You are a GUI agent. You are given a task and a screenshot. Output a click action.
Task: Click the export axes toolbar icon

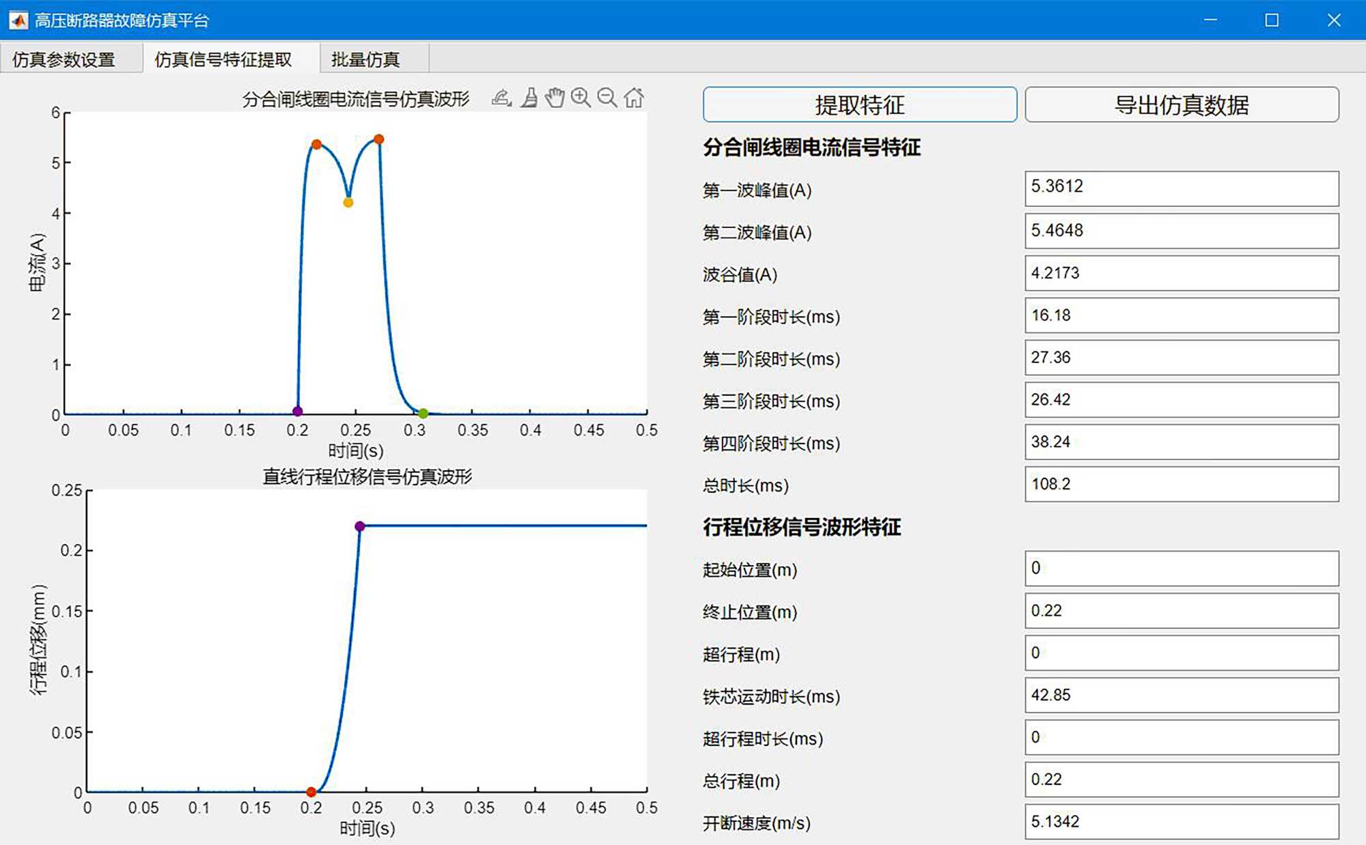point(501,98)
